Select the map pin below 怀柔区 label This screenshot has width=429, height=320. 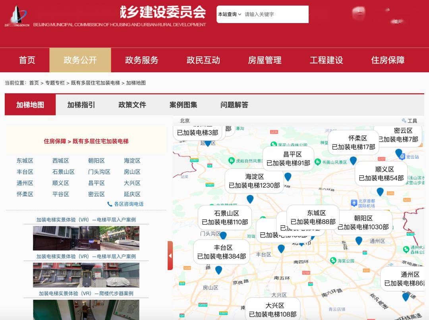(354, 161)
